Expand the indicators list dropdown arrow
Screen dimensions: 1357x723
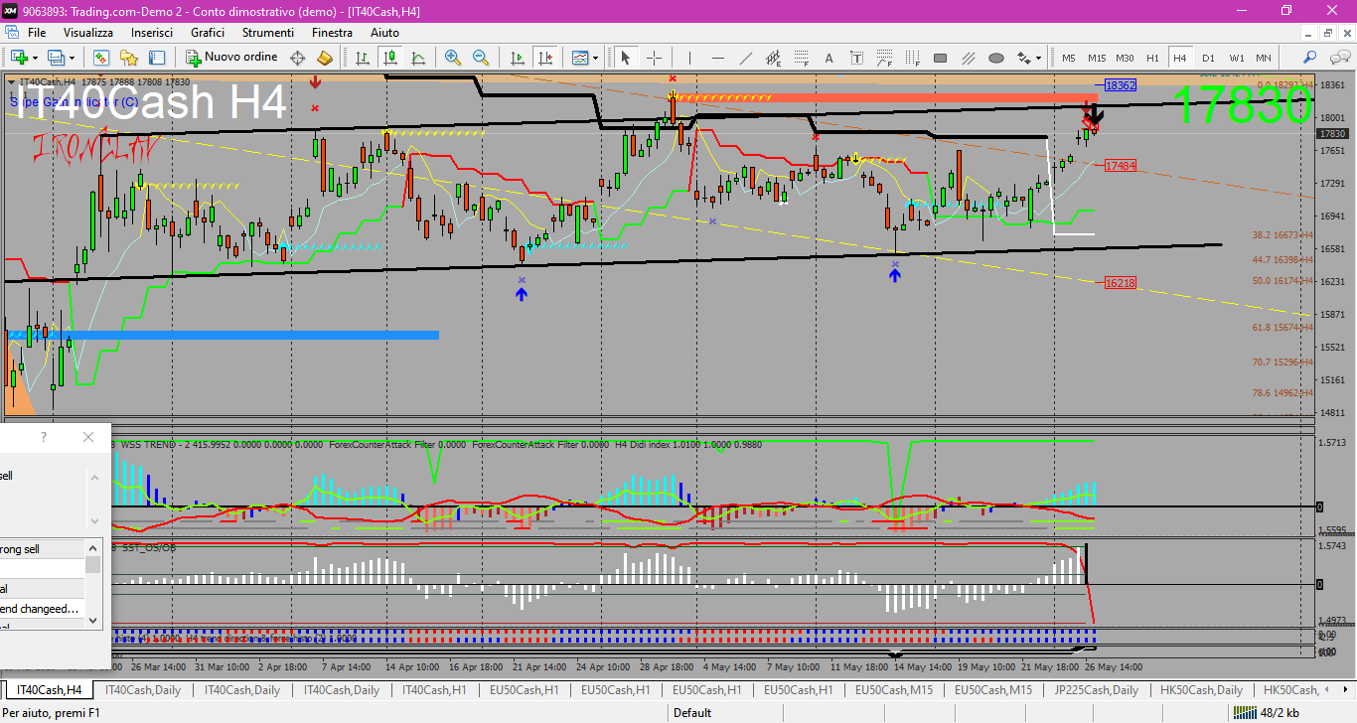595,58
